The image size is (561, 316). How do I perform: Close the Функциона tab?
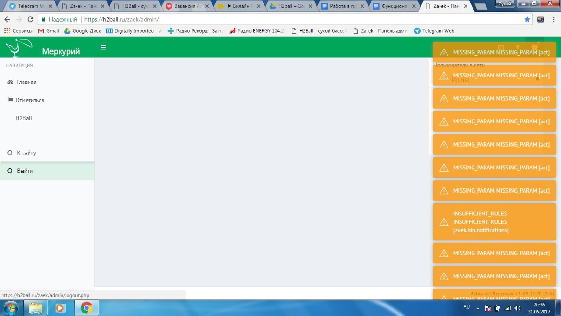tap(413, 7)
